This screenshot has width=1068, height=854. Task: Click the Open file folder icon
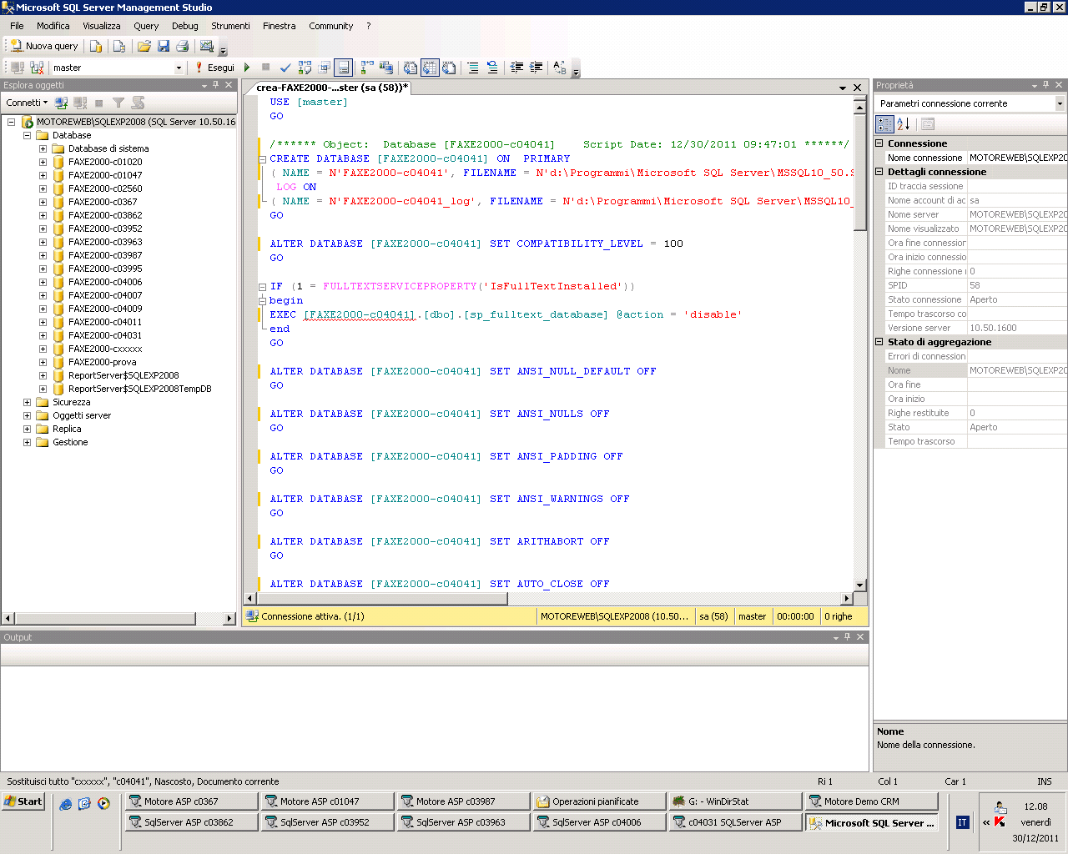click(144, 46)
